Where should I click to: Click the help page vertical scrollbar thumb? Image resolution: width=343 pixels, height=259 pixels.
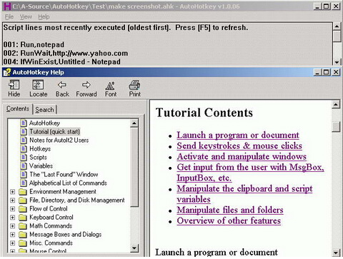(x=336, y=126)
